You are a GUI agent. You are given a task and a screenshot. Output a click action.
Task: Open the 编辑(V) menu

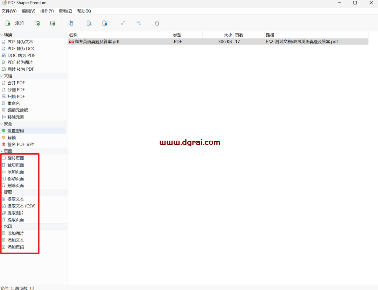pos(28,11)
